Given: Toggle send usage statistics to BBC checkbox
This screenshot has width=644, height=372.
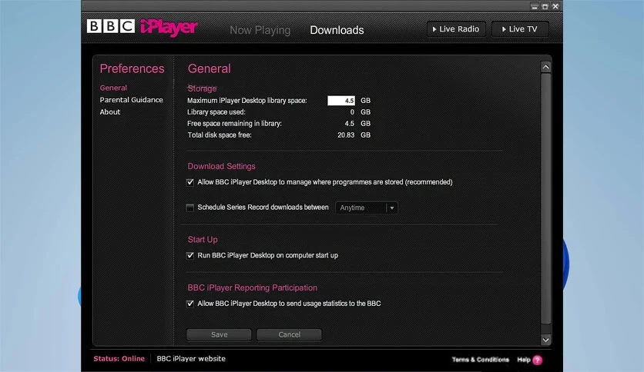Looking at the screenshot, I should pyautogui.click(x=190, y=304).
